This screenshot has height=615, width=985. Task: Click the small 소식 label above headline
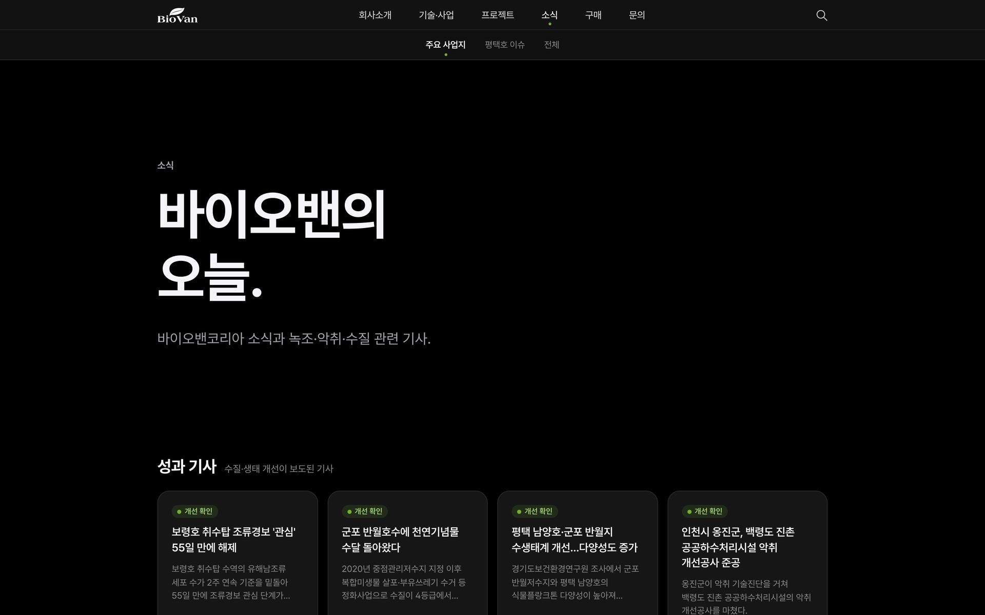tap(165, 166)
